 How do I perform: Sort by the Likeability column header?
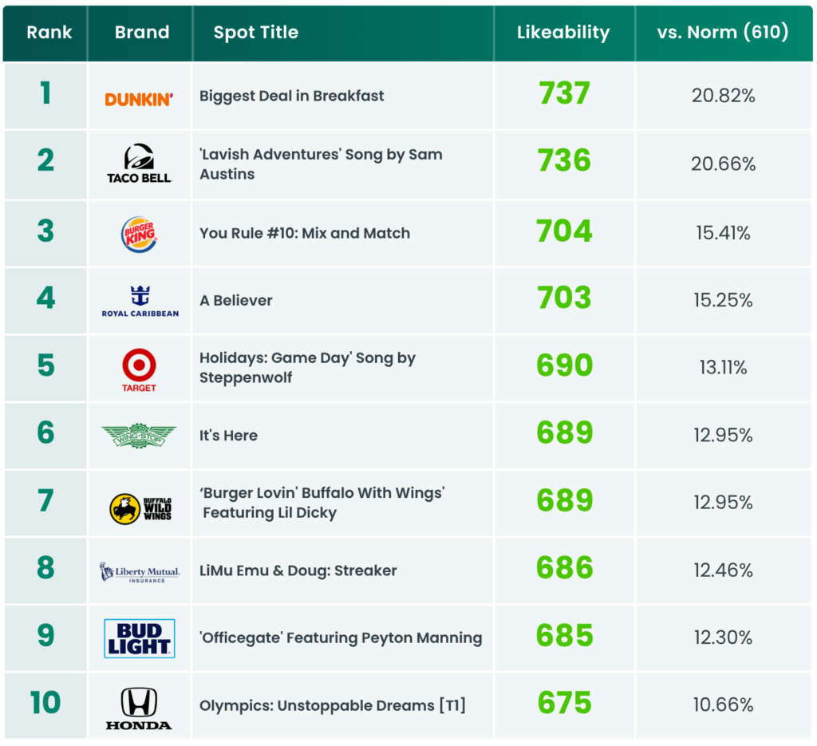pos(563,32)
